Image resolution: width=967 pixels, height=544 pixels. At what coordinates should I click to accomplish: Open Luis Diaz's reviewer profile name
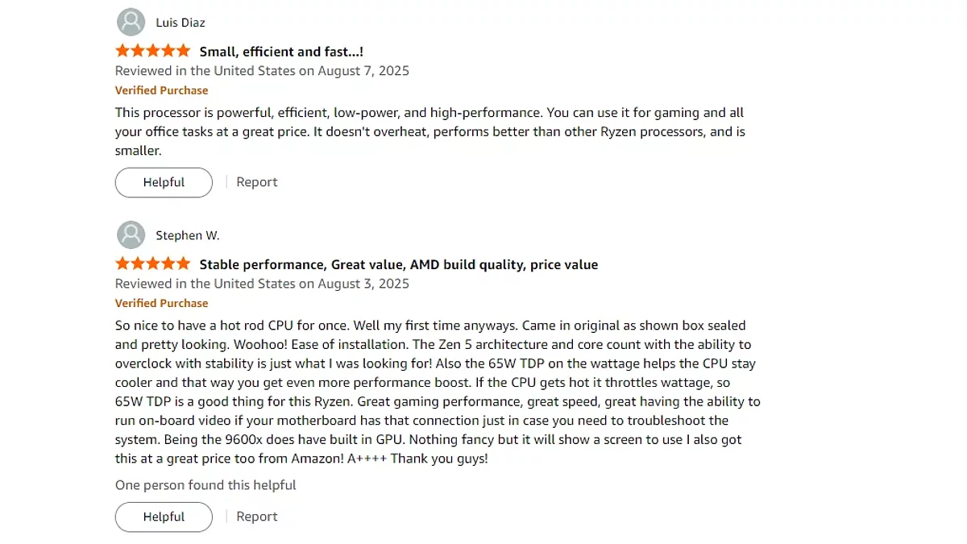point(181,23)
